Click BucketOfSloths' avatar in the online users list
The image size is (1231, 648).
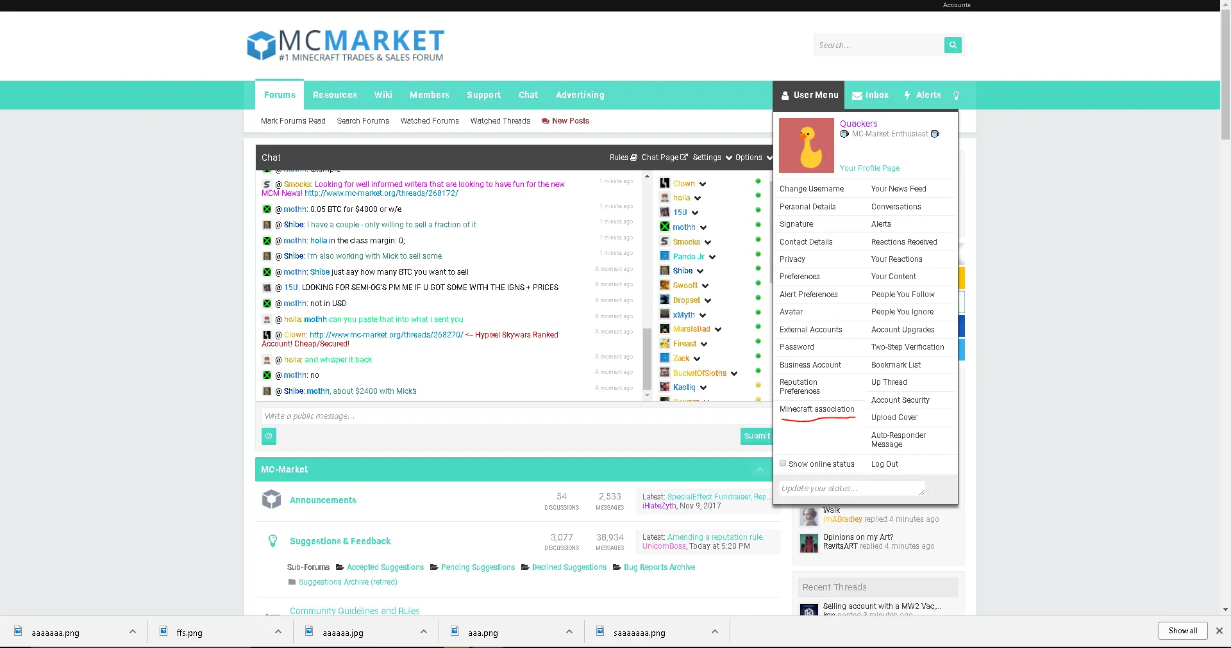click(x=665, y=373)
